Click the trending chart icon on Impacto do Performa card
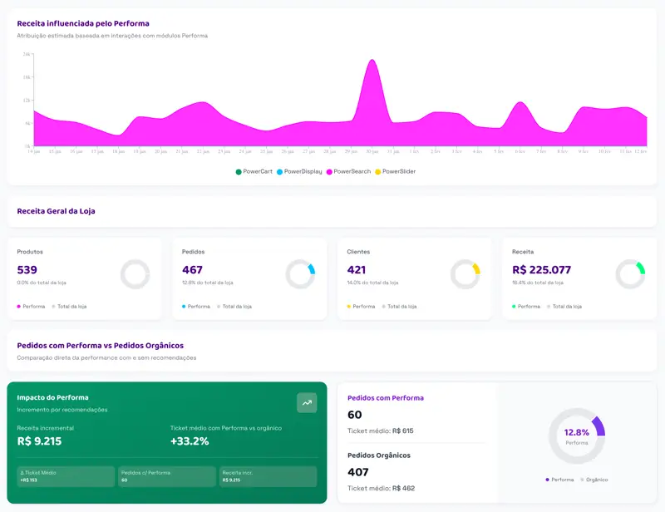 pos(306,402)
